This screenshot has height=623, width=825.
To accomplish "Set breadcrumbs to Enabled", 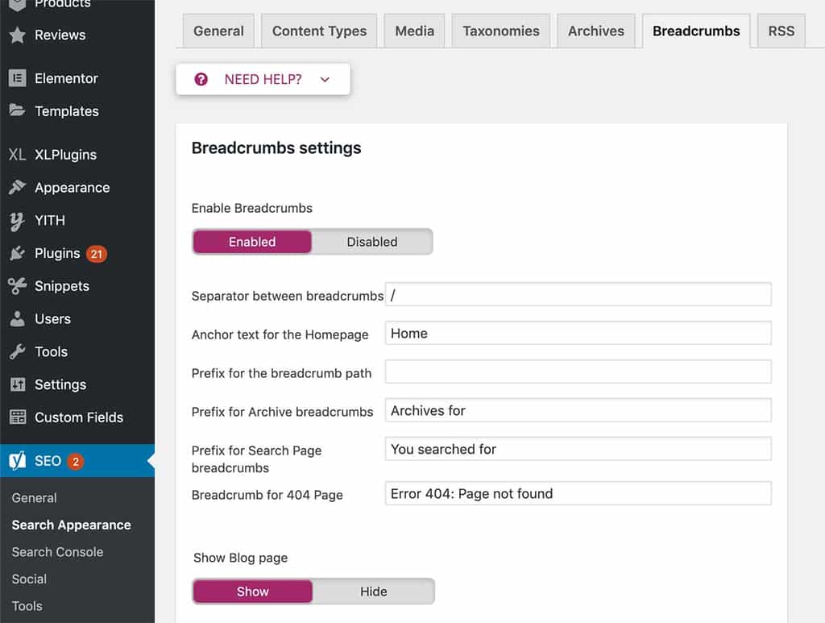I will coord(252,242).
